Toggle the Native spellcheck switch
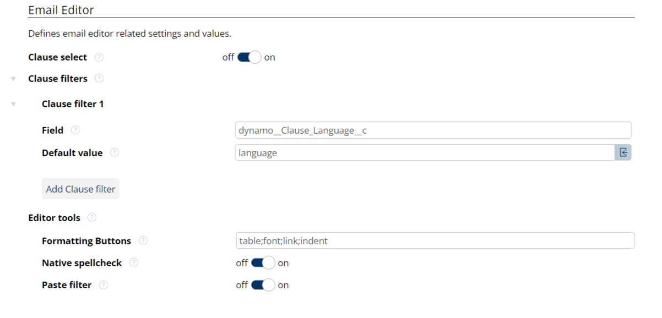 263,263
